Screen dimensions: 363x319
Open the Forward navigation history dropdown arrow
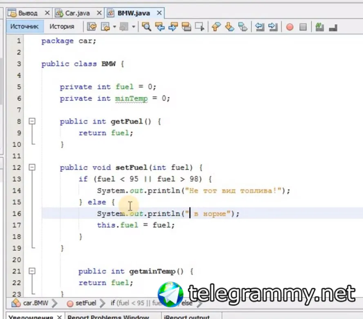[x=134, y=27]
